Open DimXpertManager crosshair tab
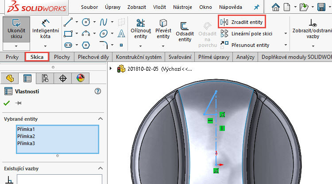 click(x=63, y=78)
